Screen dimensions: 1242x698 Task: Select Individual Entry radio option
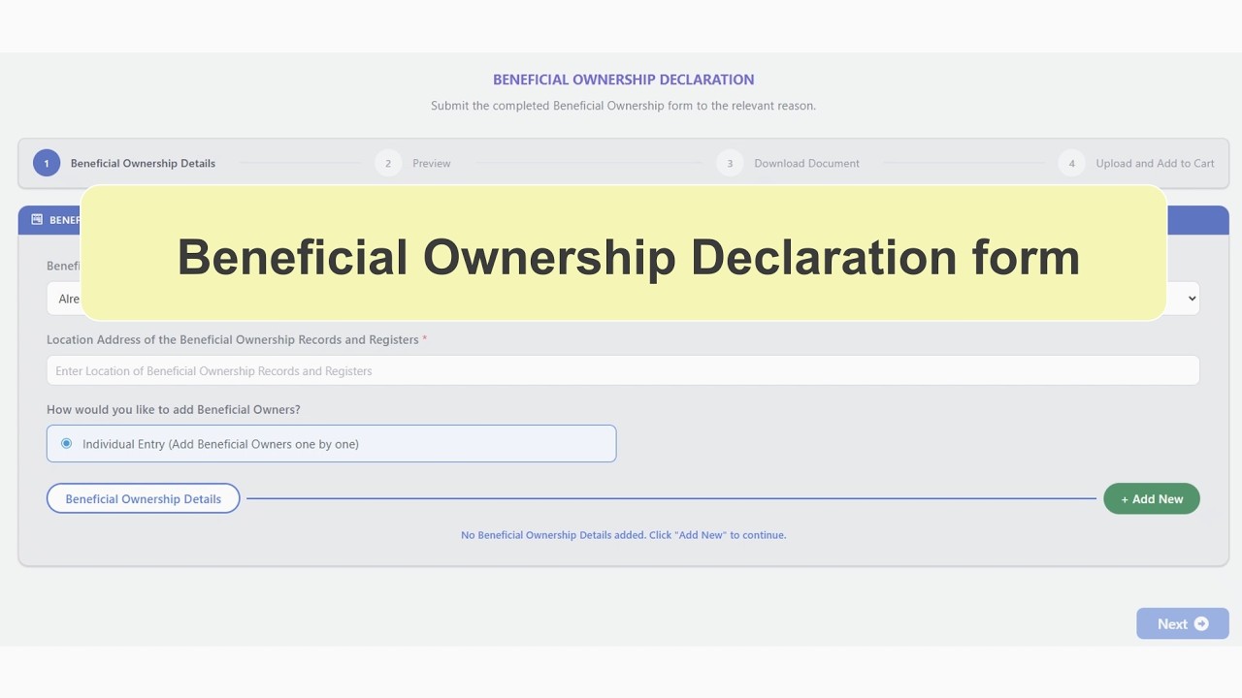(x=67, y=443)
